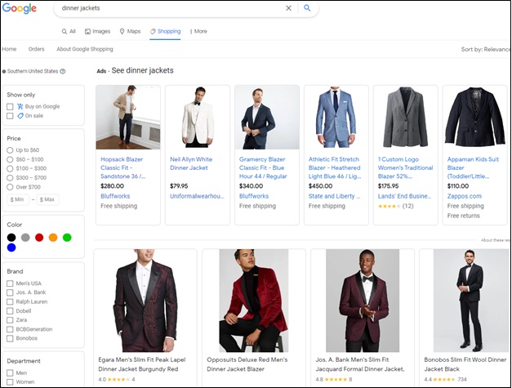
Task: Switch to the Images tab
Action: (98, 31)
